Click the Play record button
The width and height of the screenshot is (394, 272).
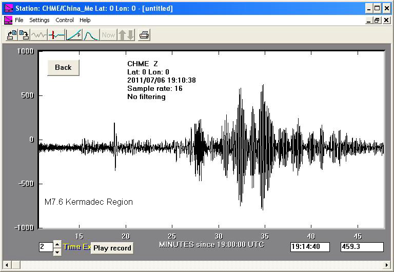pyautogui.click(x=112, y=248)
